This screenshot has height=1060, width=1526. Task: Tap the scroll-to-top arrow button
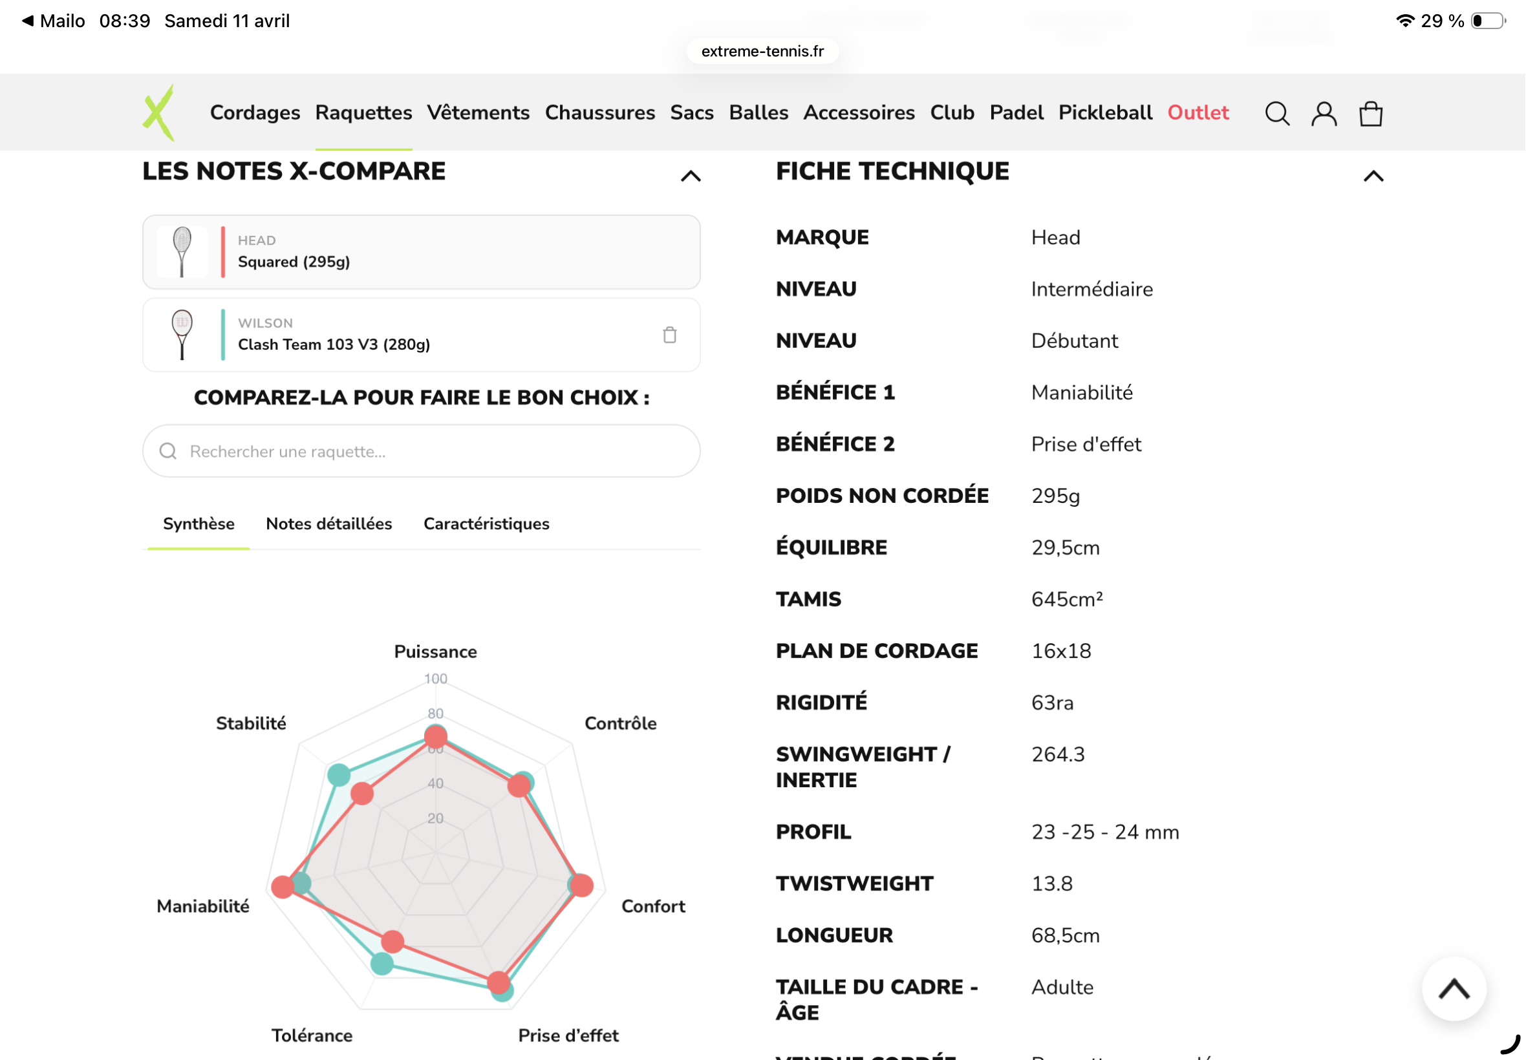[x=1453, y=989]
